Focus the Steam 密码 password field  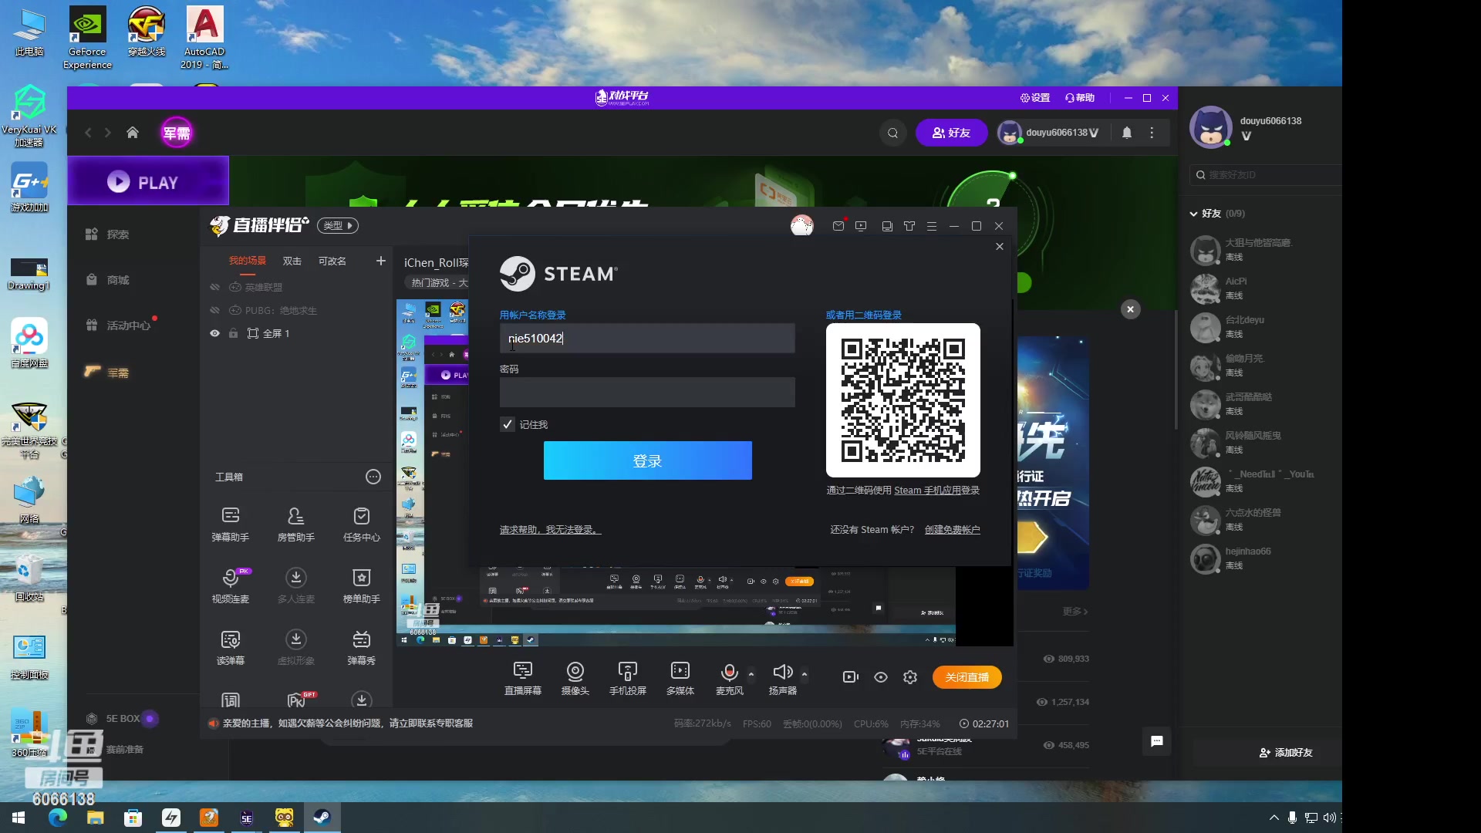(647, 392)
